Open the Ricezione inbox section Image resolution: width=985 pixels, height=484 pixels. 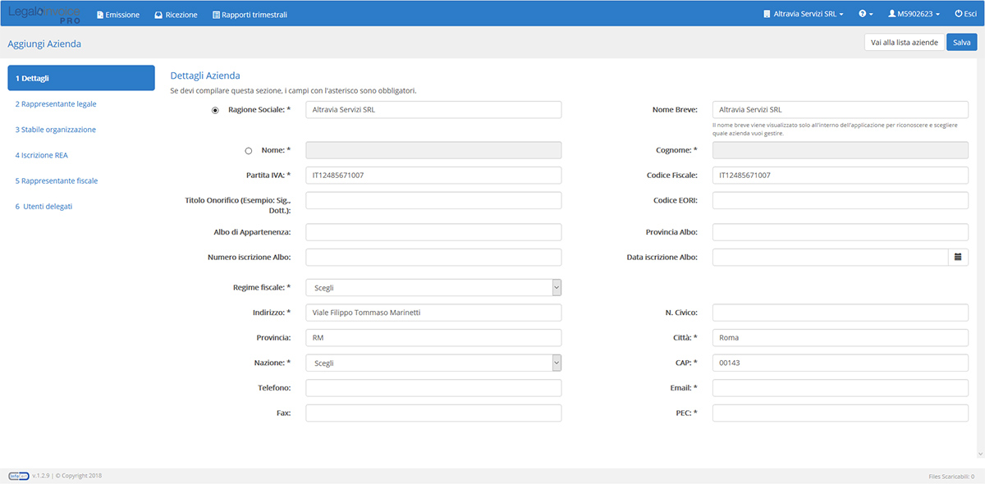[x=176, y=15]
